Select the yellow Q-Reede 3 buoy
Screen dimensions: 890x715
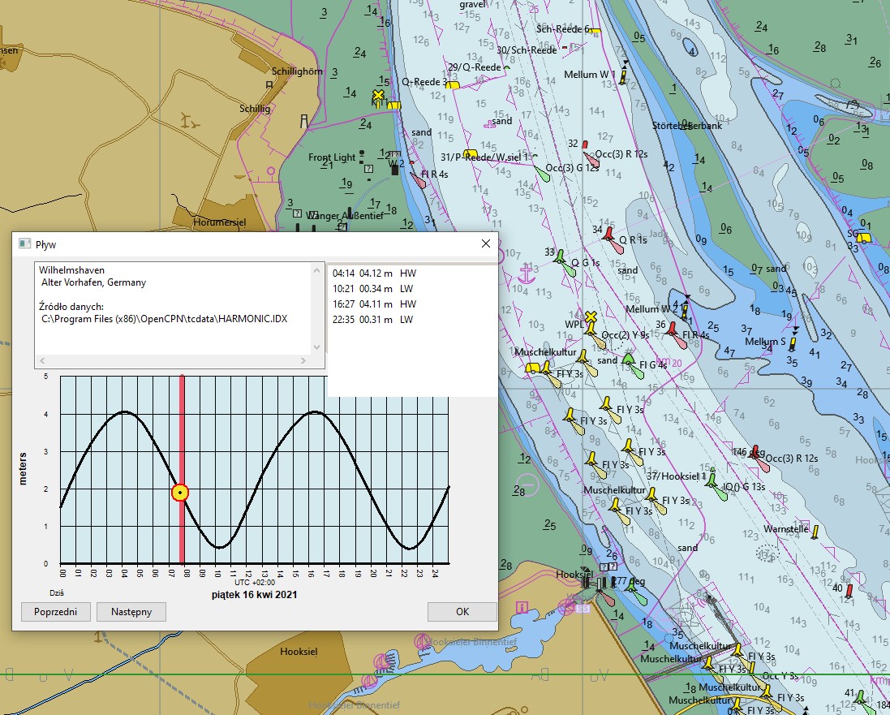pyautogui.click(x=453, y=85)
